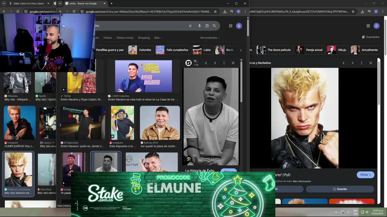Expand the Herramientas tools menu
This screenshot has height=217, width=387.
(x=210, y=38)
